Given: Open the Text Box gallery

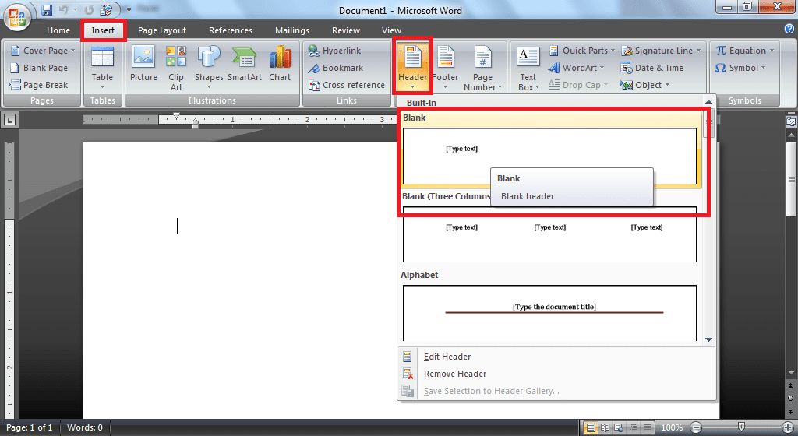Looking at the screenshot, I should coord(528,68).
